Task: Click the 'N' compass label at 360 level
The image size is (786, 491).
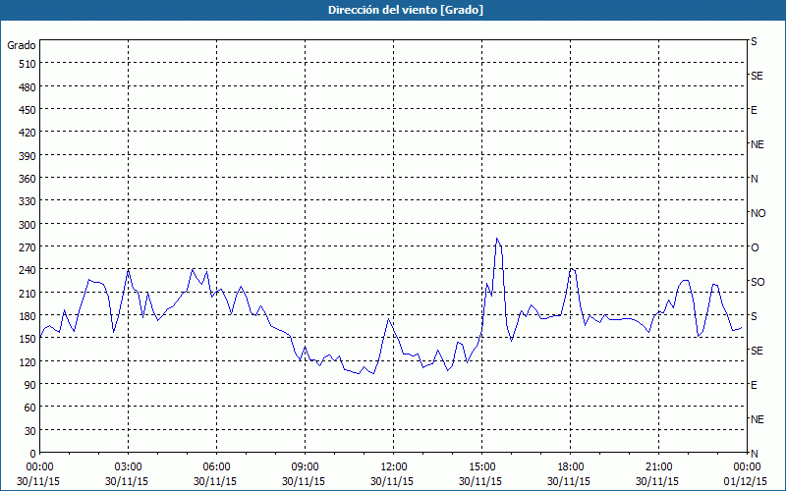Action: point(755,179)
